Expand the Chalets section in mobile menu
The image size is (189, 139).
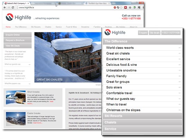click(143, 122)
